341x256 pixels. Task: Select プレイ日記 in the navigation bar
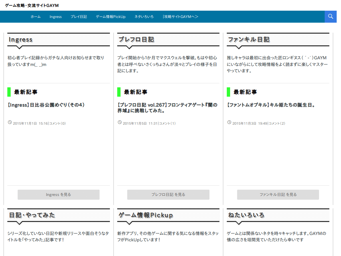pos(79,17)
